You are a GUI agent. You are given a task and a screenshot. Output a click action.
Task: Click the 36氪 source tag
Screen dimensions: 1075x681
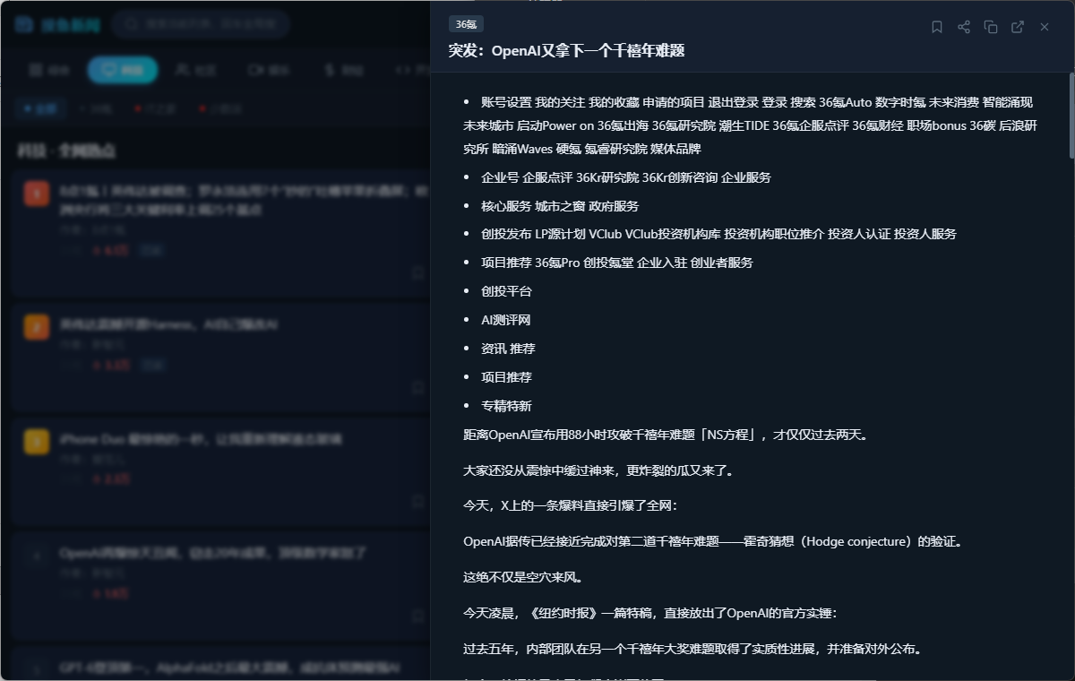tap(466, 24)
